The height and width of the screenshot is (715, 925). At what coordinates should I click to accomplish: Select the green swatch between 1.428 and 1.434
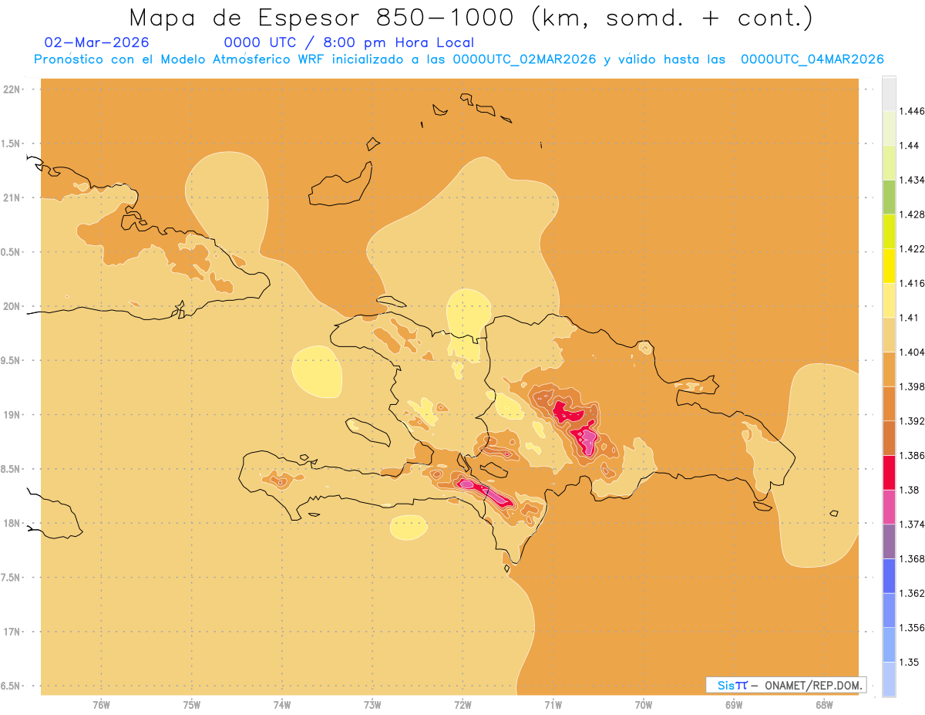(x=889, y=197)
